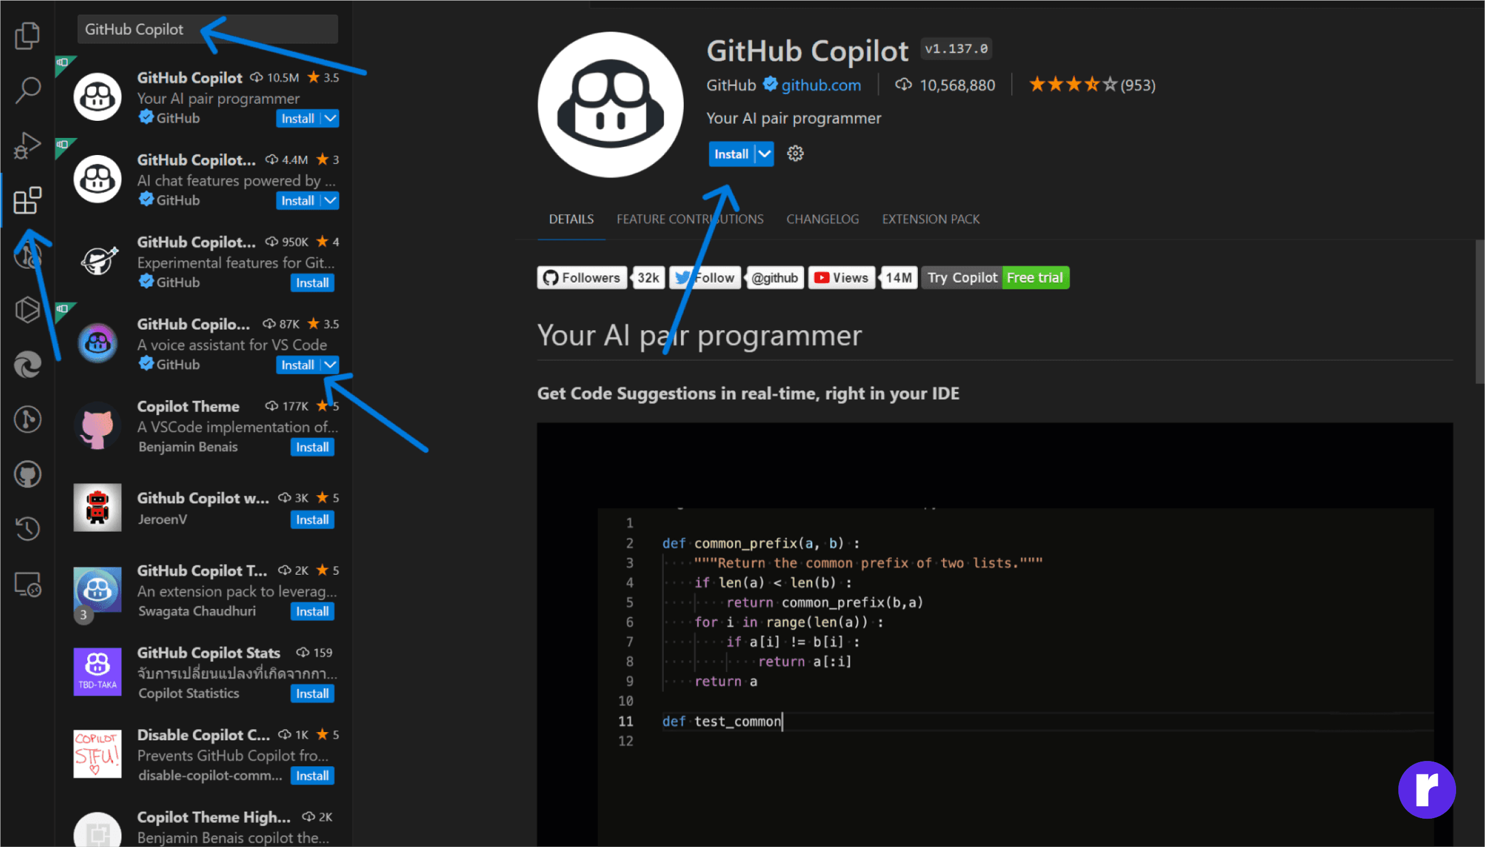Switch to the DETAILS tab
The width and height of the screenshot is (1485, 847).
[571, 219]
